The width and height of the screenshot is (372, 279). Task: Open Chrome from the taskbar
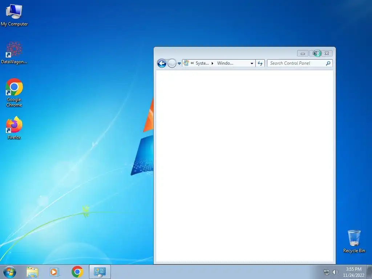(77, 272)
